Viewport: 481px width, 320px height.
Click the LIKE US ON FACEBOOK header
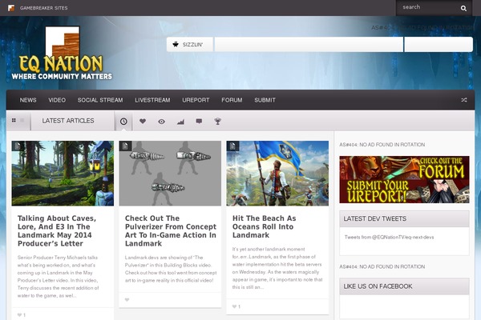pos(404,286)
